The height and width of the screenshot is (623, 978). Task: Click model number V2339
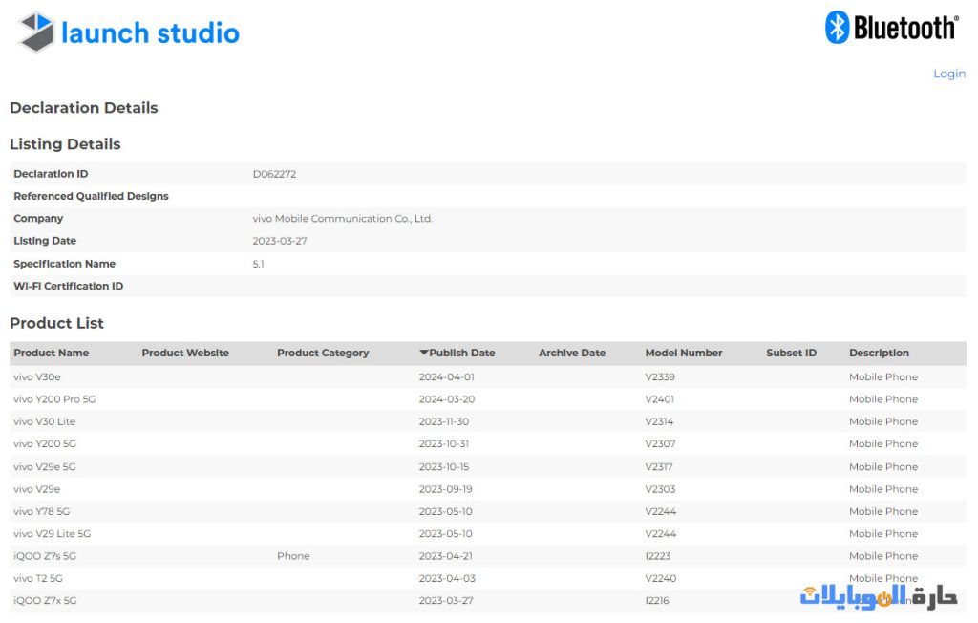coord(660,376)
